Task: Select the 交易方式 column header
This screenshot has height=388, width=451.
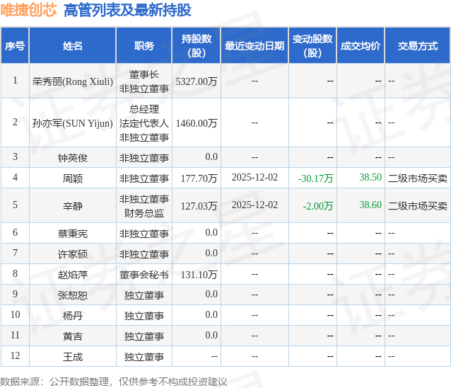Action: tap(418, 45)
